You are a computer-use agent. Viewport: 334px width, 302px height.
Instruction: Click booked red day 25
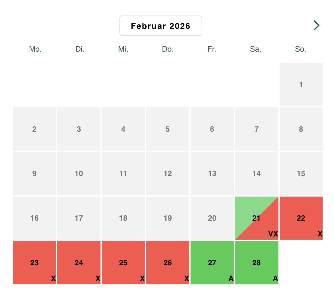123,262
